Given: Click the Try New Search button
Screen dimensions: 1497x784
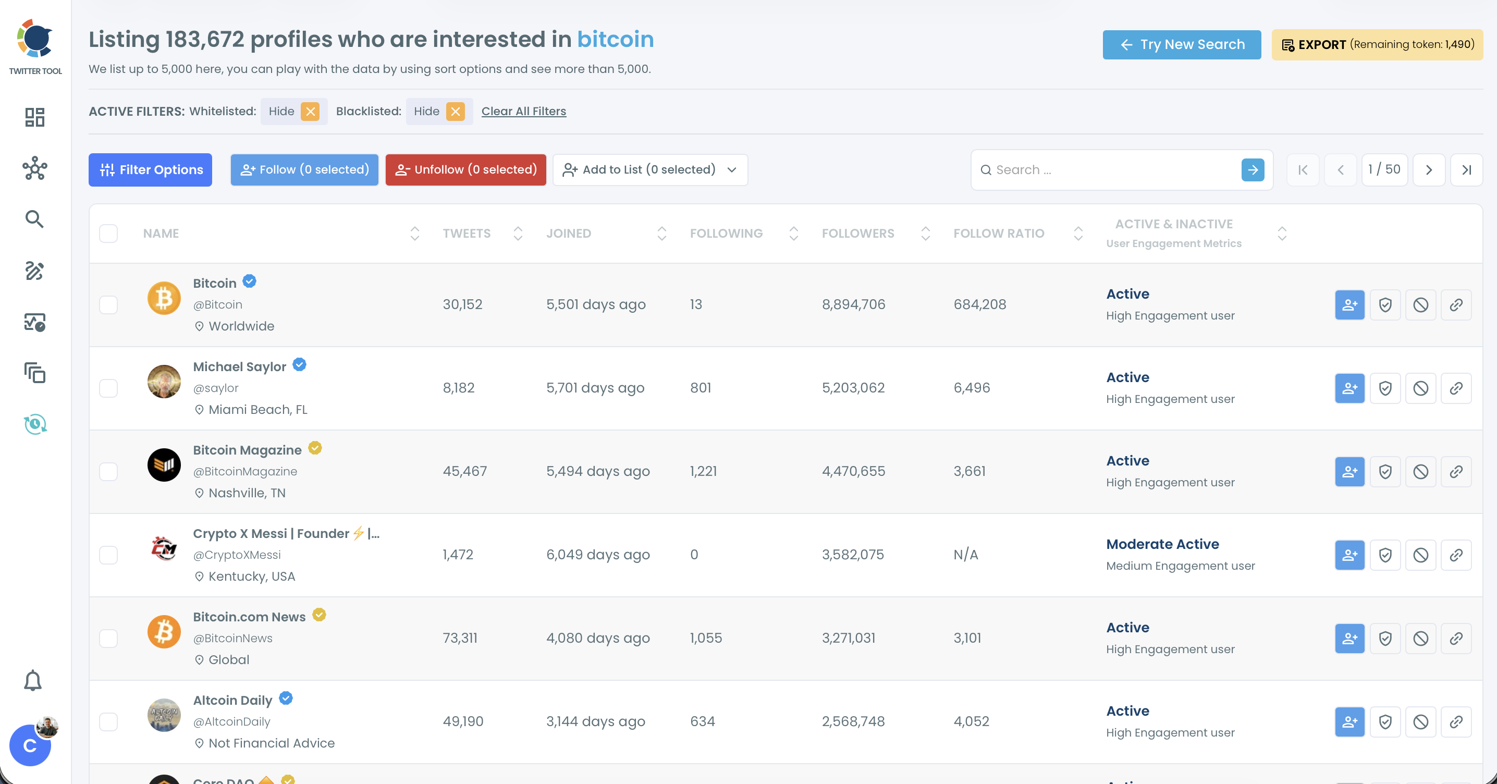Looking at the screenshot, I should [1182, 45].
